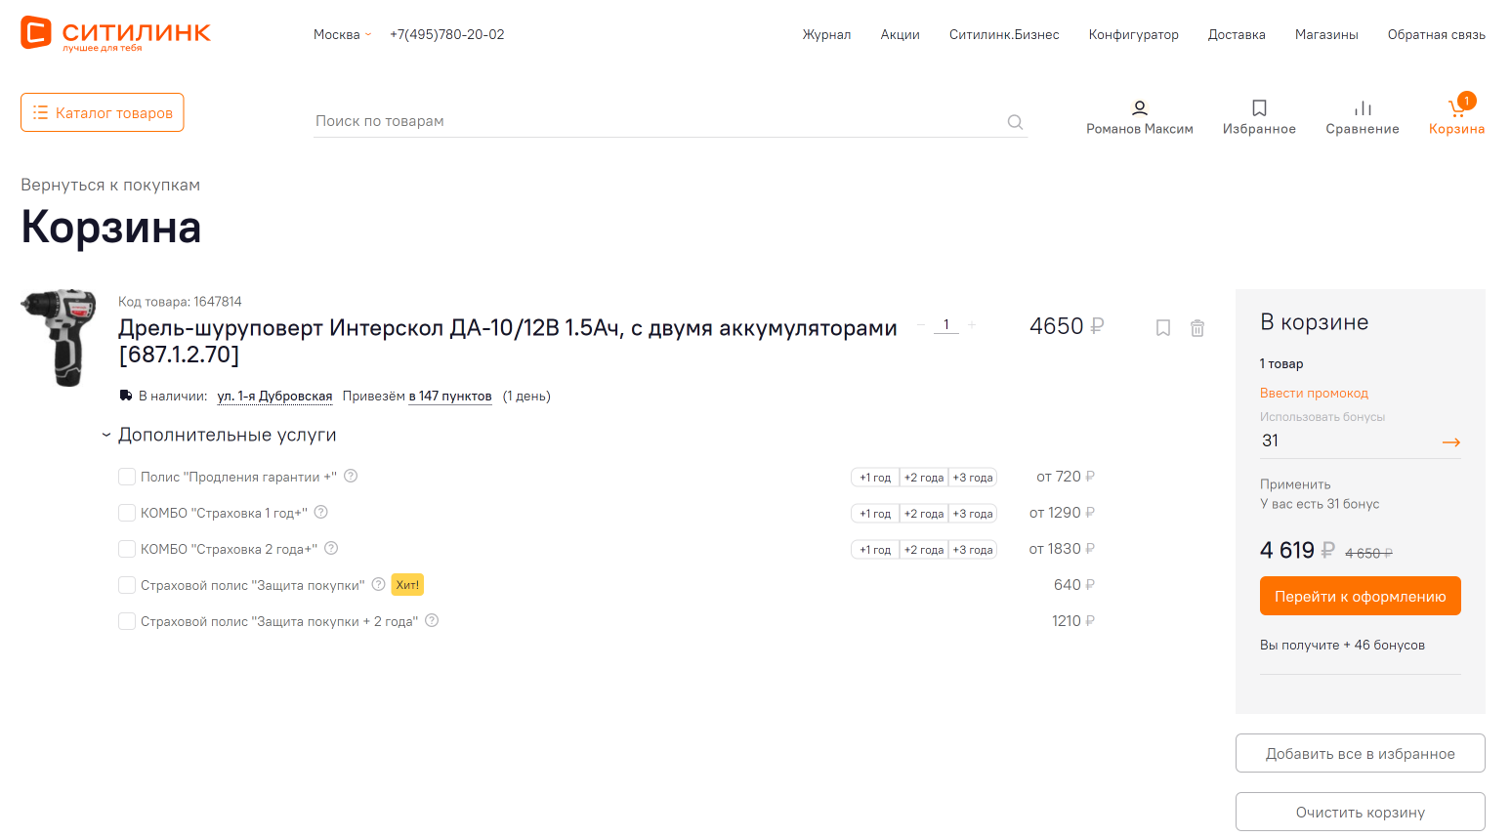Click the delivery truck icon near В наличии
The width and height of the screenshot is (1511, 837).
(x=126, y=396)
